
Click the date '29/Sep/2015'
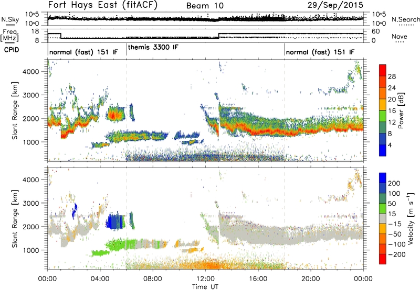[335, 5]
